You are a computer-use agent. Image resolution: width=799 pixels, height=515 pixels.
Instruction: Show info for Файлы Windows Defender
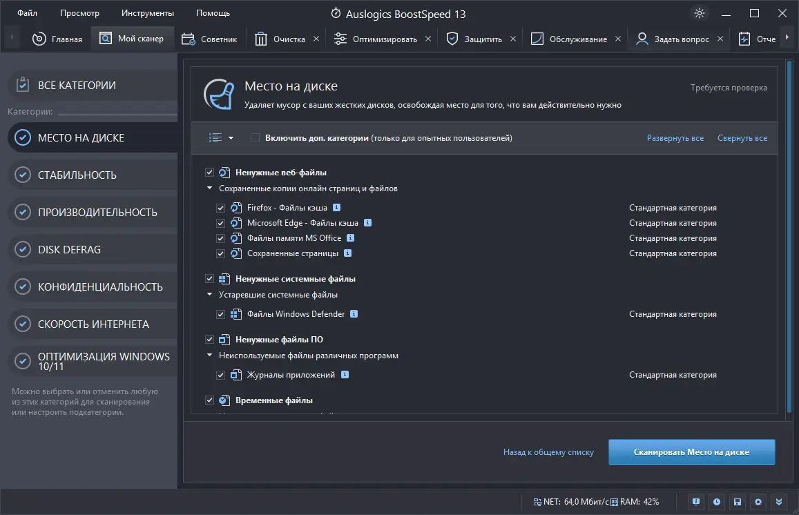(354, 314)
